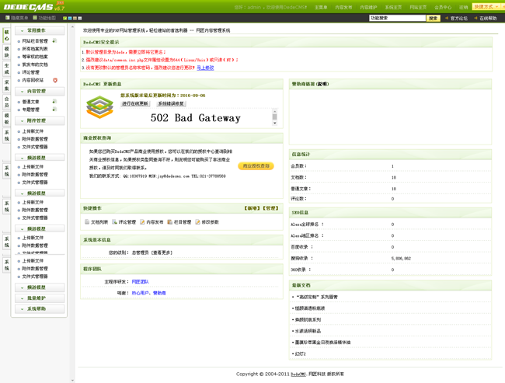Switch to the 采集 side tab

point(7,85)
